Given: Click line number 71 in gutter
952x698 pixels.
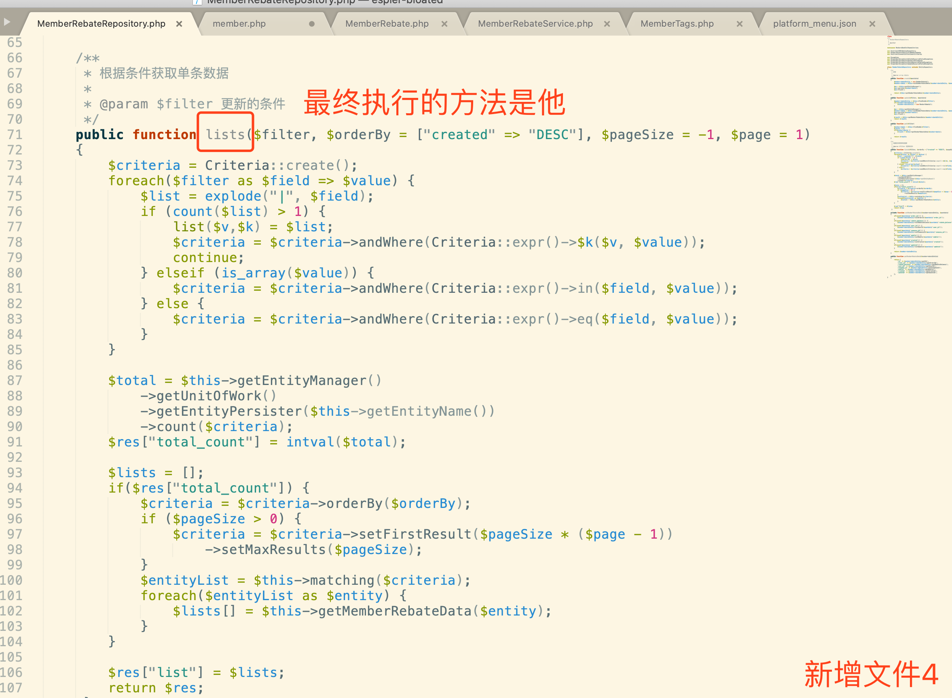Looking at the screenshot, I should [x=15, y=135].
